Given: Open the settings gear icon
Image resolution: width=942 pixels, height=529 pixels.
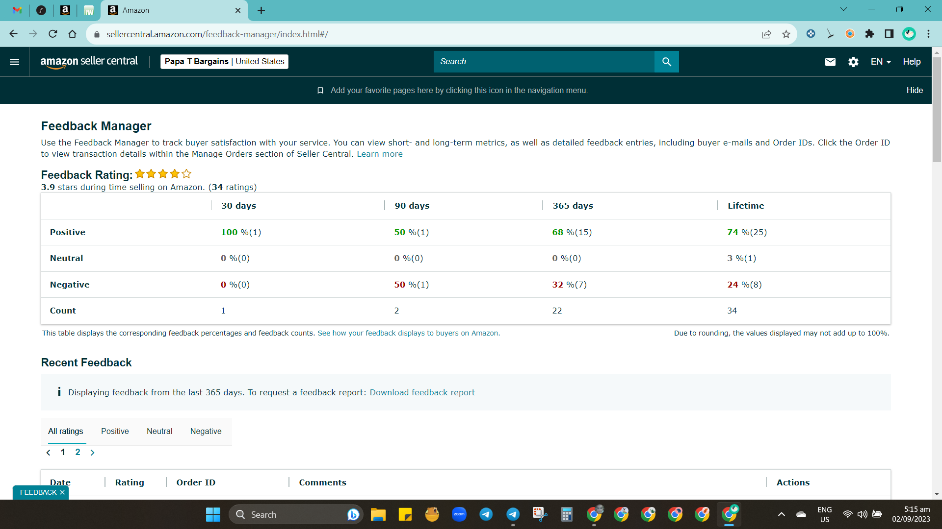Looking at the screenshot, I should [853, 62].
